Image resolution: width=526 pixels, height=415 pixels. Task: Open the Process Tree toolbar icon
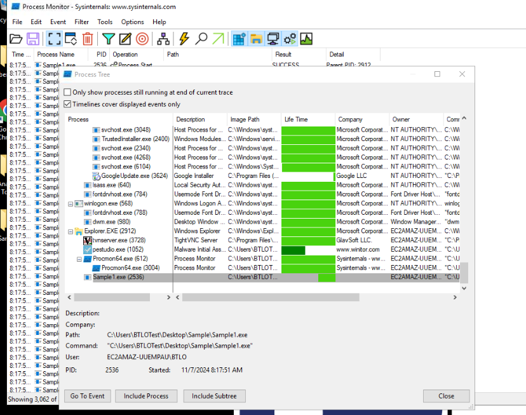click(163, 39)
